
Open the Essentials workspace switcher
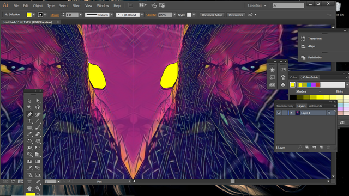pos(257,5)
